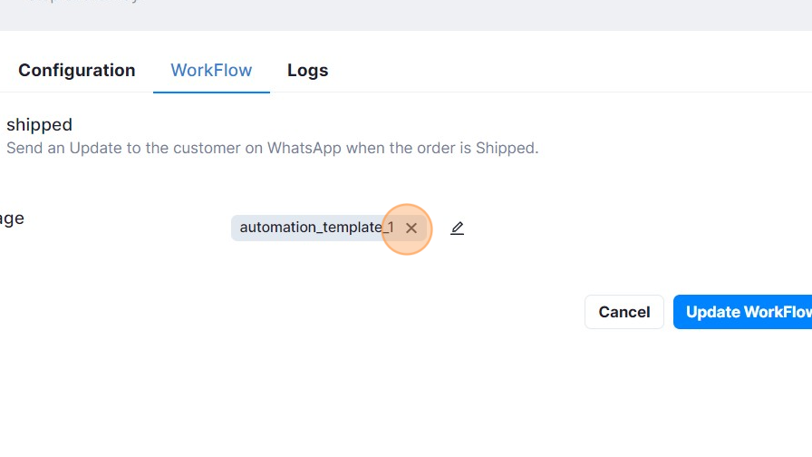
Task: Open the Configuration tab
Action: pyautogui.click(x=77, y=71)
